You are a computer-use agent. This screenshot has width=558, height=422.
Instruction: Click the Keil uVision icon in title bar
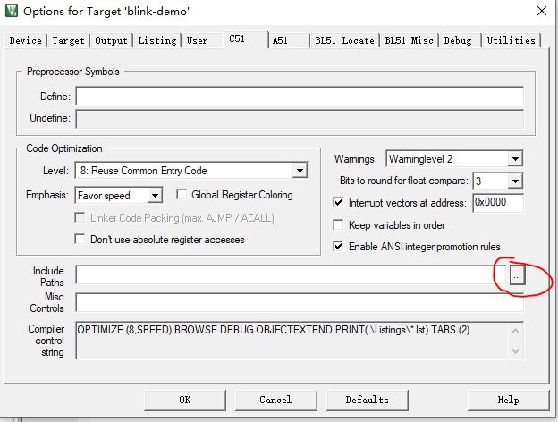pos(11,11)
